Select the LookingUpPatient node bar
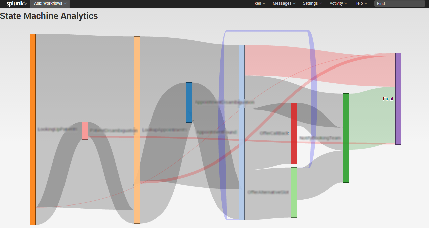 [32, 129]
